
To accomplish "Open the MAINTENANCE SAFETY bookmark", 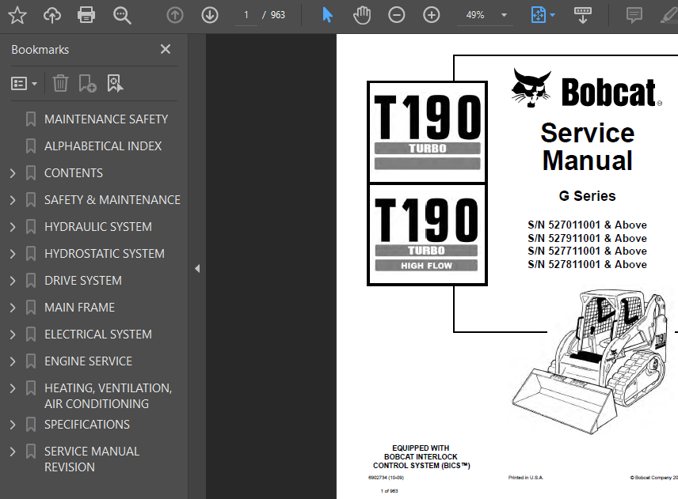I will pyautogui.click(x=106, y=119).
